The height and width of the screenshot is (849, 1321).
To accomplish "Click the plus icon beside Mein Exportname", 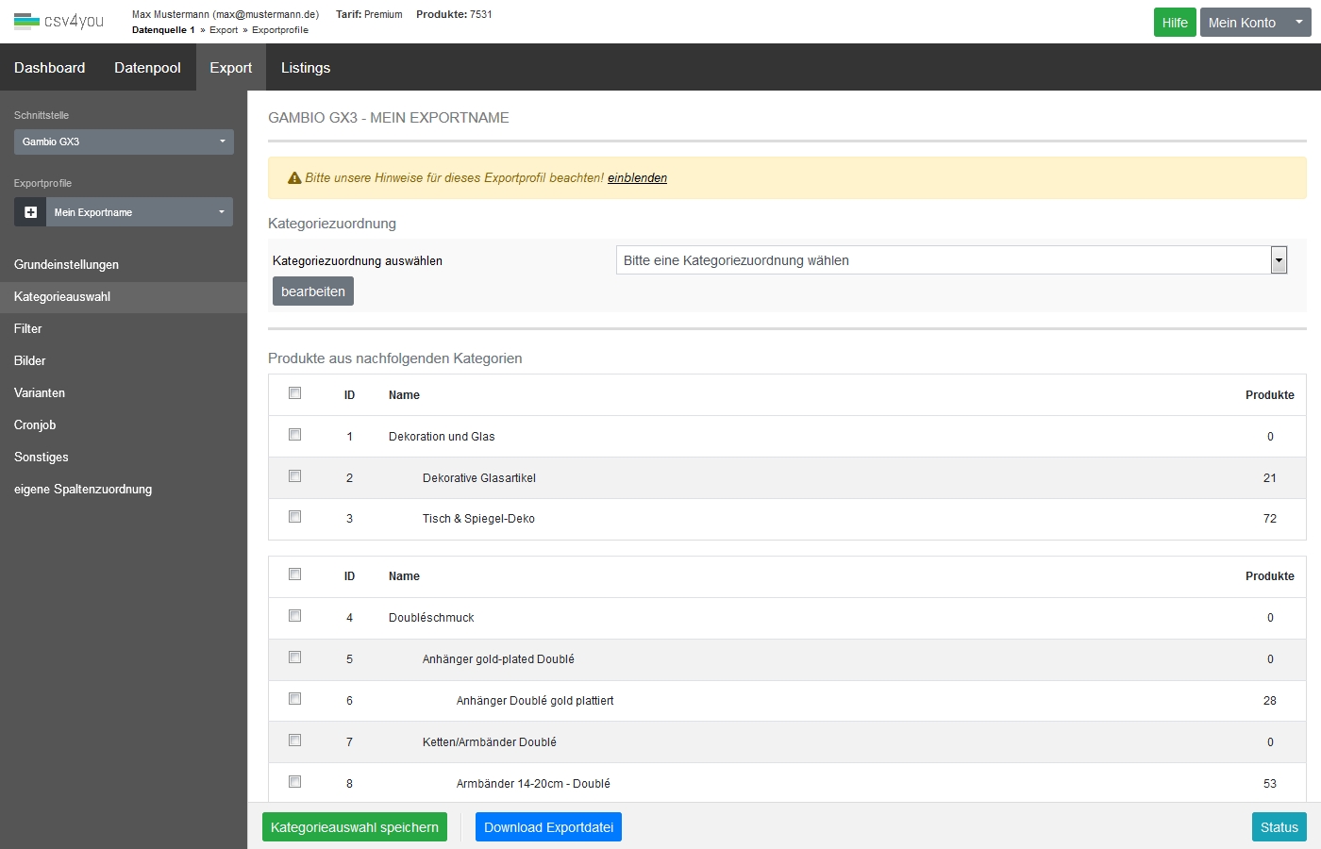I will 30,212.
